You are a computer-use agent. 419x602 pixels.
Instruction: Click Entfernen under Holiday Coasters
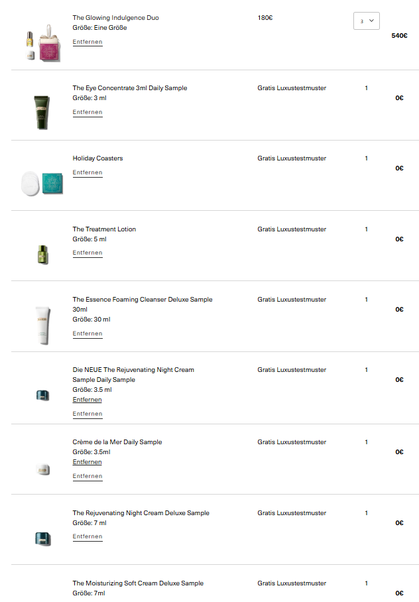click(x=88, y=172)
